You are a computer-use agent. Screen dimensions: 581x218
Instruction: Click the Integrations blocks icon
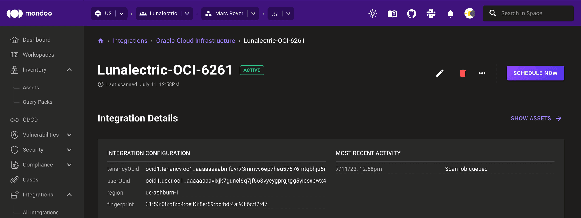click(14, 195)
